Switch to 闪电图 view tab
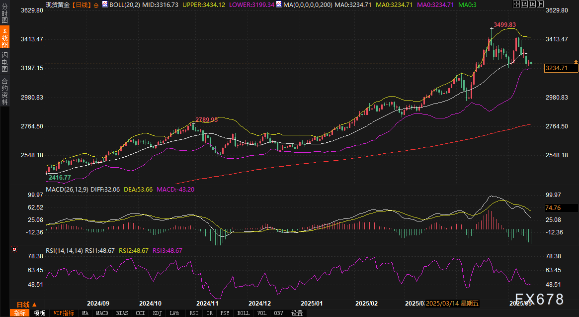Image resolution: width=579 pixels, height=317 pixels. tap(4, 62)
